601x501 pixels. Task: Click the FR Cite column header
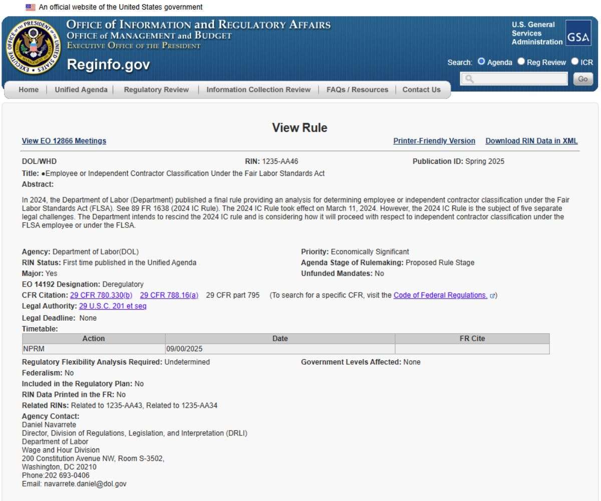coord(472,339)
